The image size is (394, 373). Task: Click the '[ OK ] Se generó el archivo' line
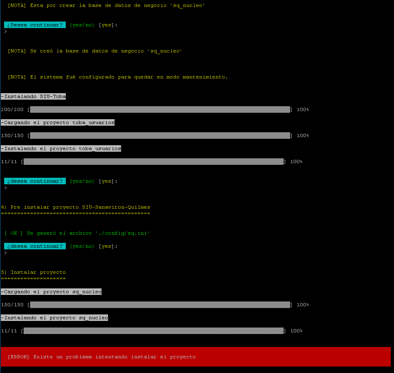pyautogui.click(x=77, y=233)
